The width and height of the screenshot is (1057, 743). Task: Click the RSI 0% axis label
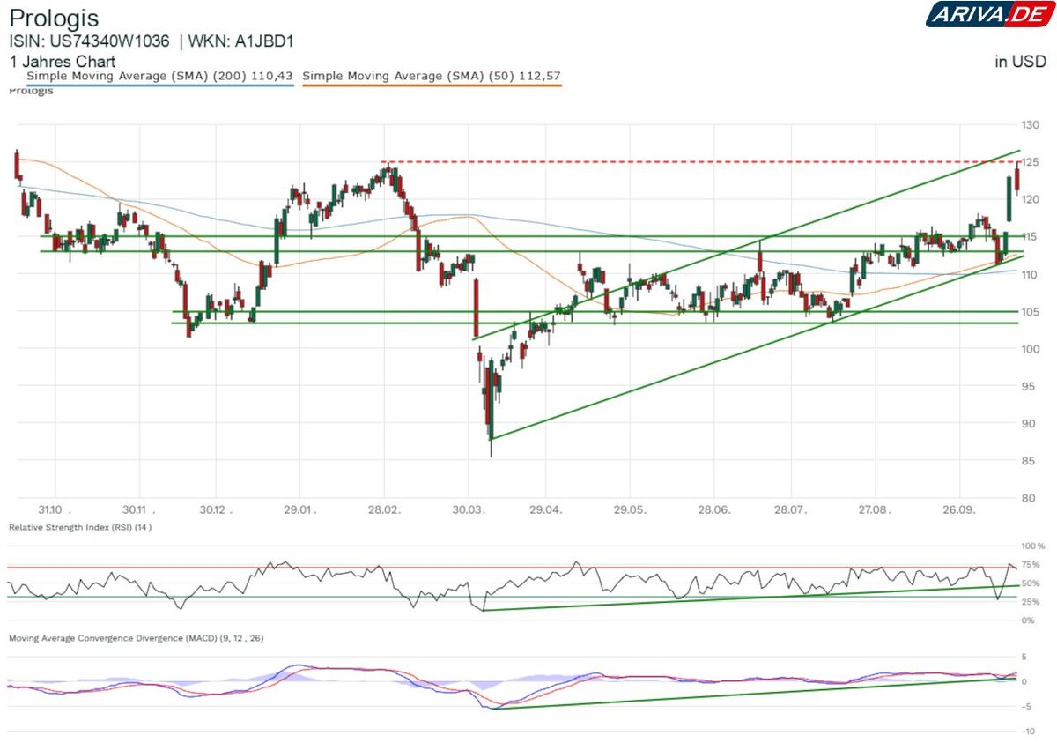click(1030, 620)
